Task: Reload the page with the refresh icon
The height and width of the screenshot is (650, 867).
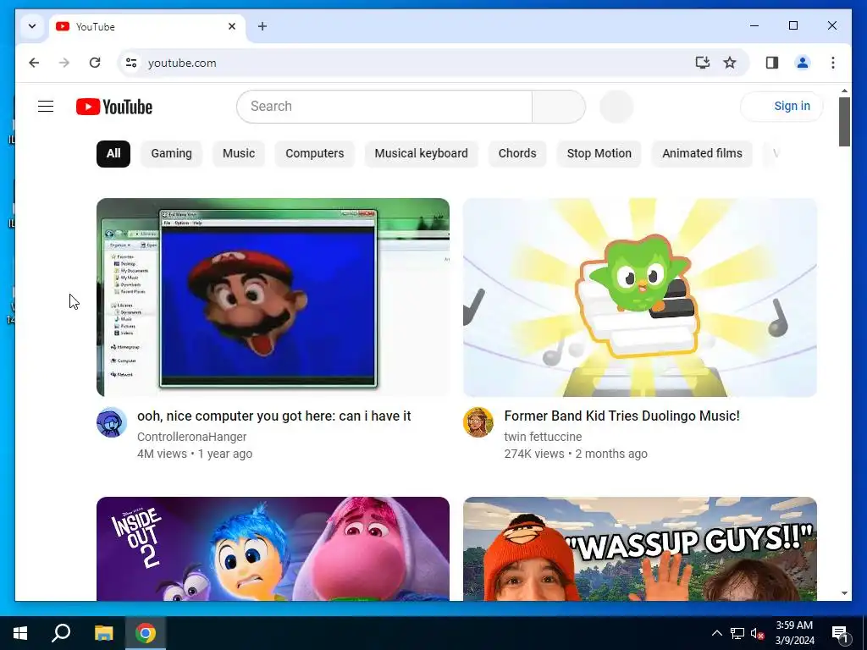Action: 95,63
